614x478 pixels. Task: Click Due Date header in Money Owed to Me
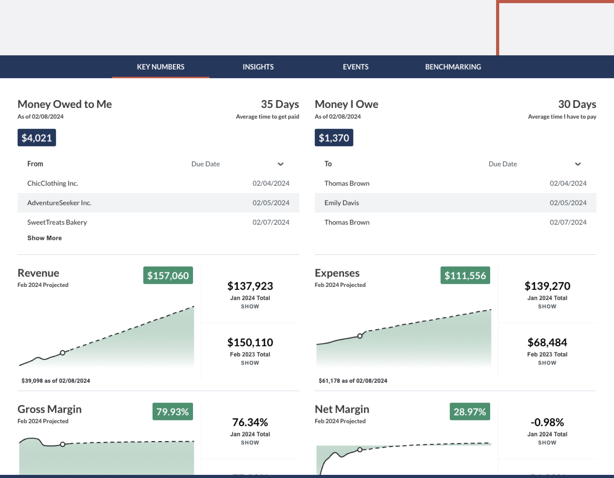pyautogui.click(x=206, y=164)
